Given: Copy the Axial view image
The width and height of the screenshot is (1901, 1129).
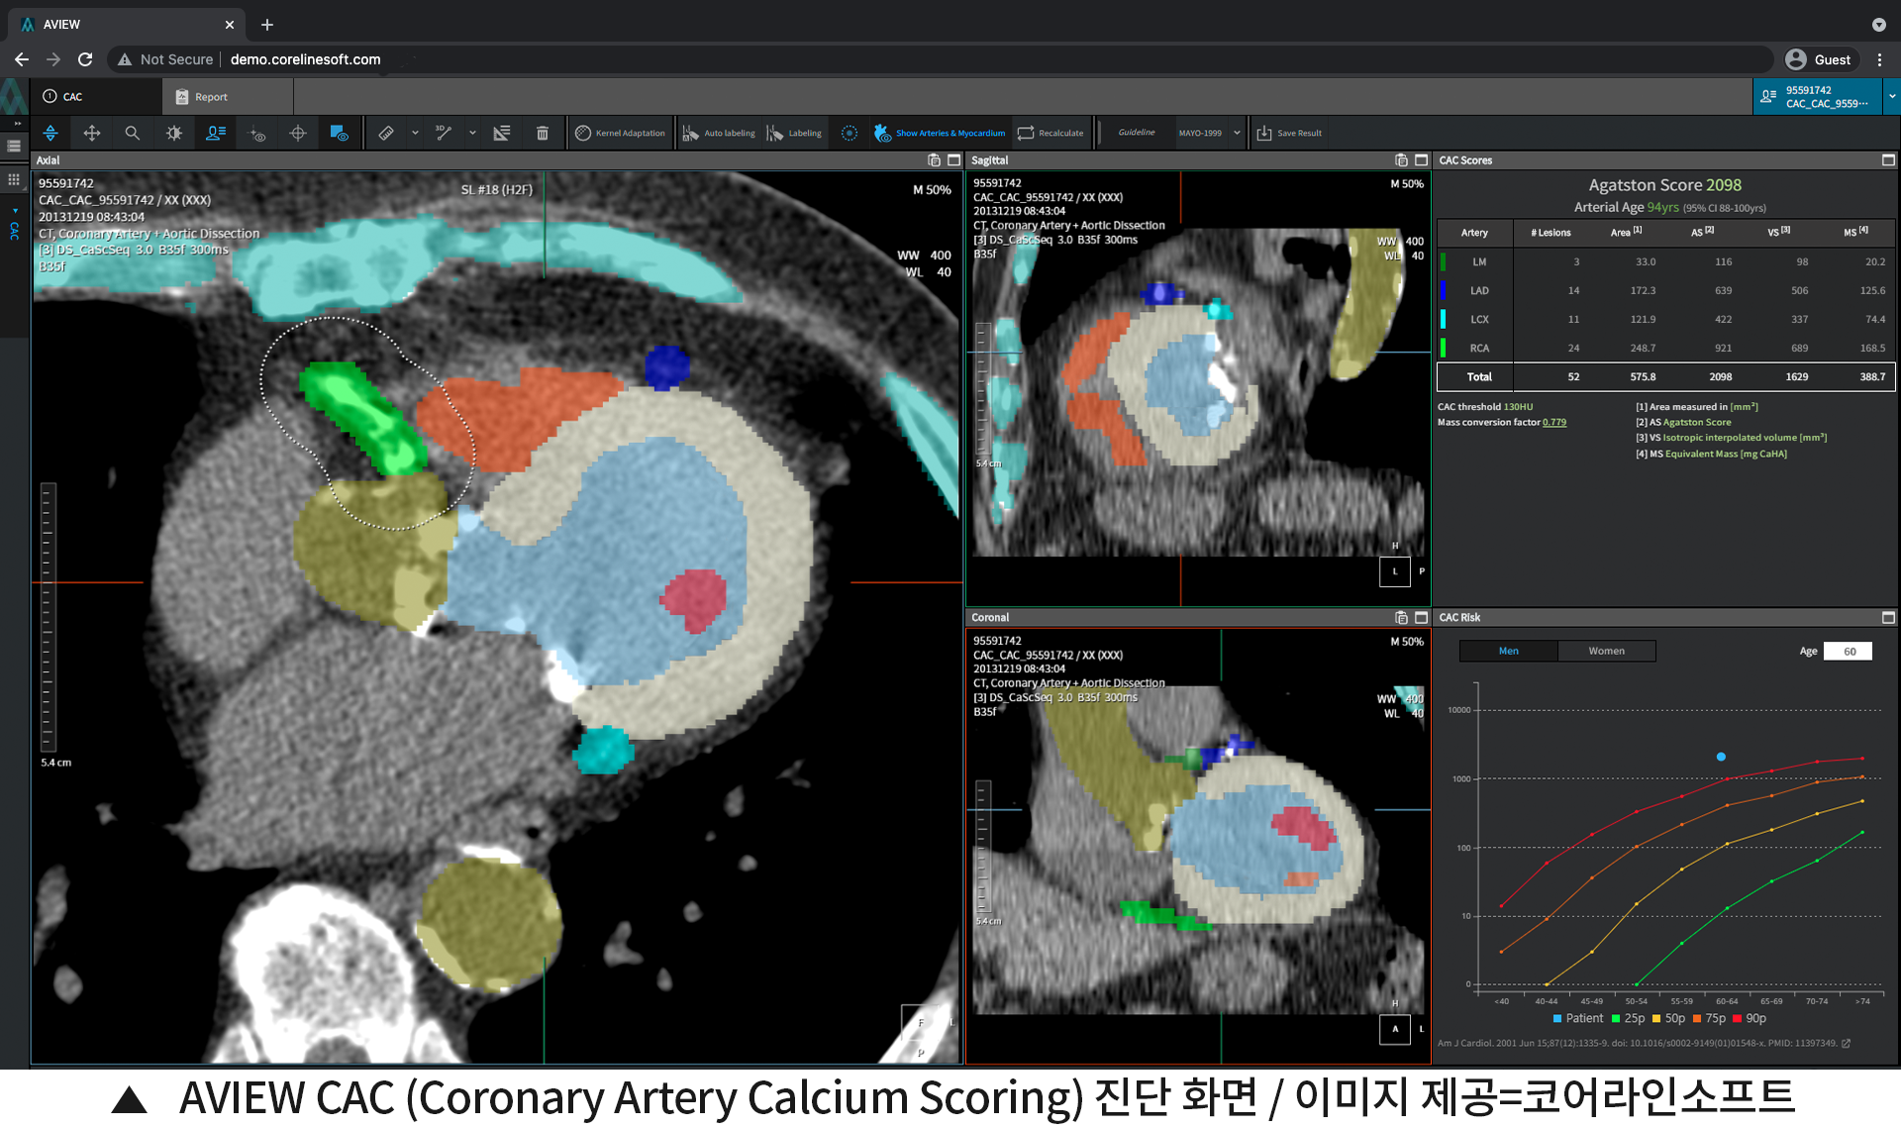Looking at the screenshot, I should coord(934,160).
